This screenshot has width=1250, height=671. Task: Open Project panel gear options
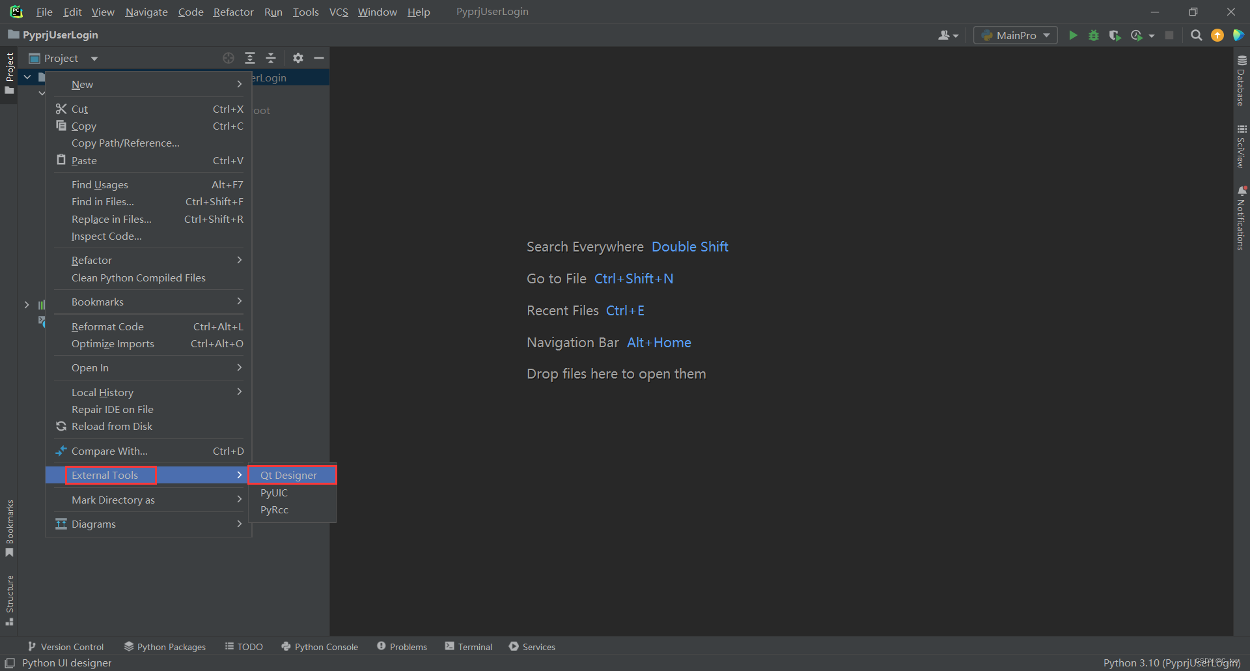(x=298, y=58)
